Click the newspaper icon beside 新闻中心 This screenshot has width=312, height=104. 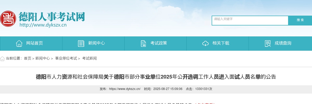click(x=81, y=43)
